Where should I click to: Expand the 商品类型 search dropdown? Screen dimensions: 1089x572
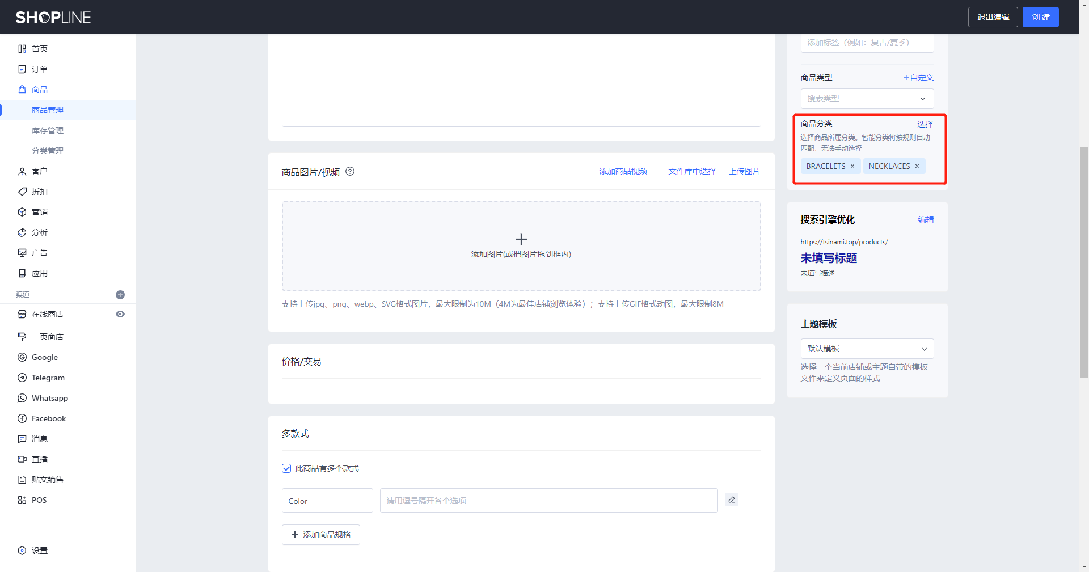pos(867,99)
